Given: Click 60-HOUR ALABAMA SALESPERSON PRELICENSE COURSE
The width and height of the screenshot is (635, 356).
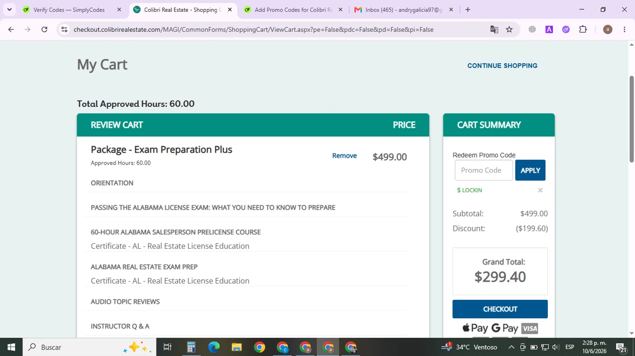Looking at the screenshot, I should 176,232.
